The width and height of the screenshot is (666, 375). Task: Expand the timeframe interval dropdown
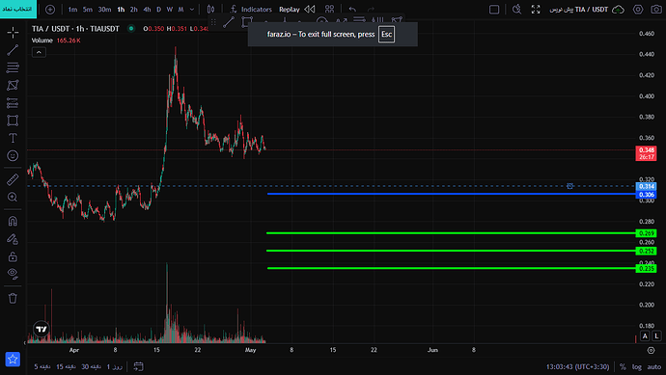tap(192, 10)
